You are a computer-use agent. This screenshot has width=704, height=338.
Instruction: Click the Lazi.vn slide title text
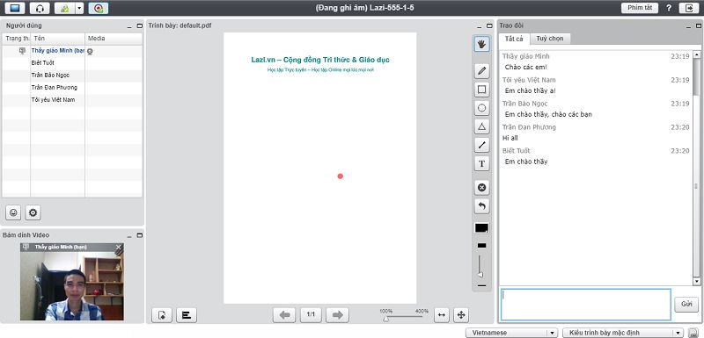point(320,60)
